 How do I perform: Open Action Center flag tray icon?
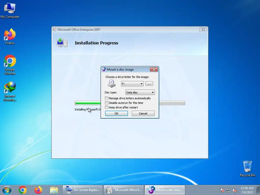click(222, 190)
